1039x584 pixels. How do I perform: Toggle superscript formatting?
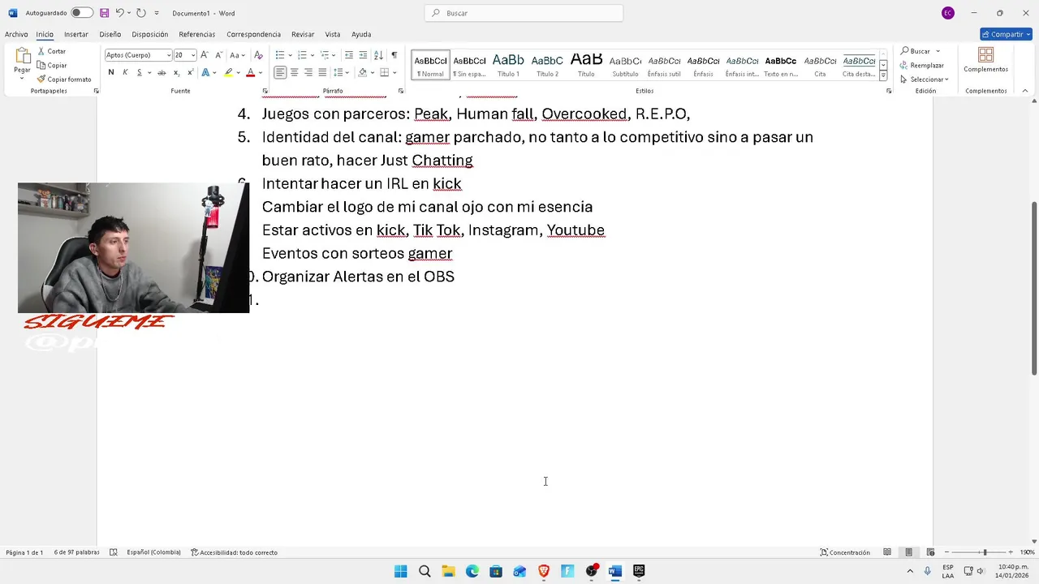coord(190,72)
